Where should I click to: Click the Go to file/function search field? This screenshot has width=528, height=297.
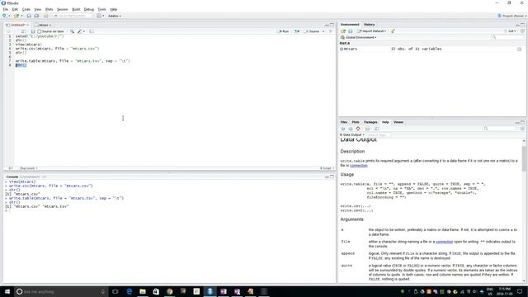(x=73, y=16)
